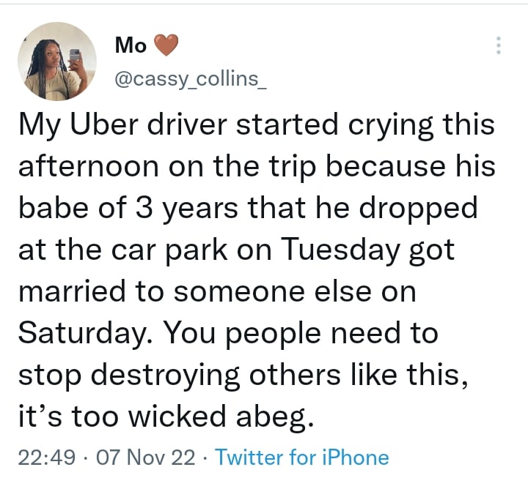Open the display name "Mo"

click(132, 45)
